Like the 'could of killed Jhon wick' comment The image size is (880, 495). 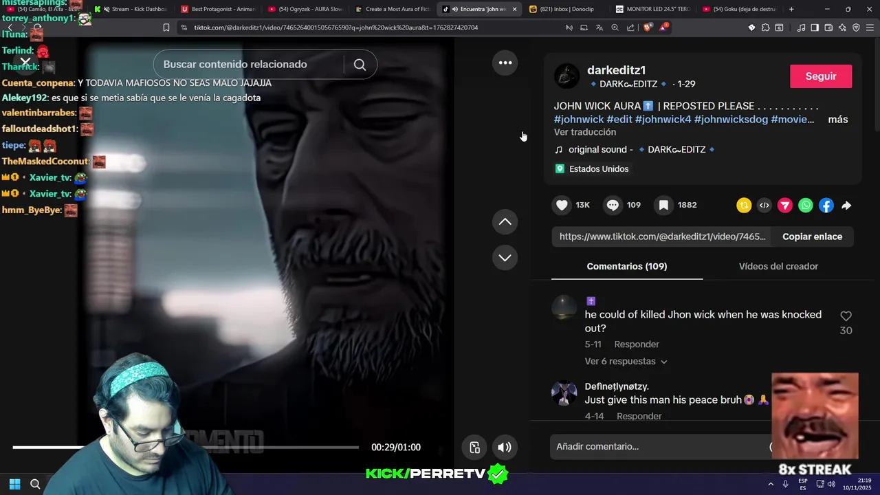(x=846, y=316)
